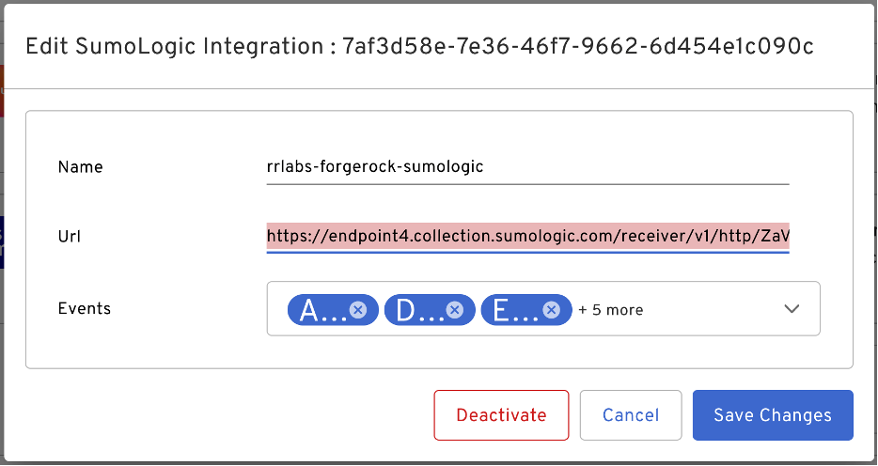Click the integration ID ending in 'c090c'
Screen dimensions: 878x466
tap(580, 45)
